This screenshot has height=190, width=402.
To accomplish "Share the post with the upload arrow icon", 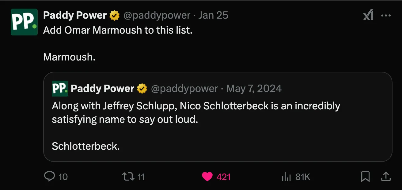I will pos(385,176).
